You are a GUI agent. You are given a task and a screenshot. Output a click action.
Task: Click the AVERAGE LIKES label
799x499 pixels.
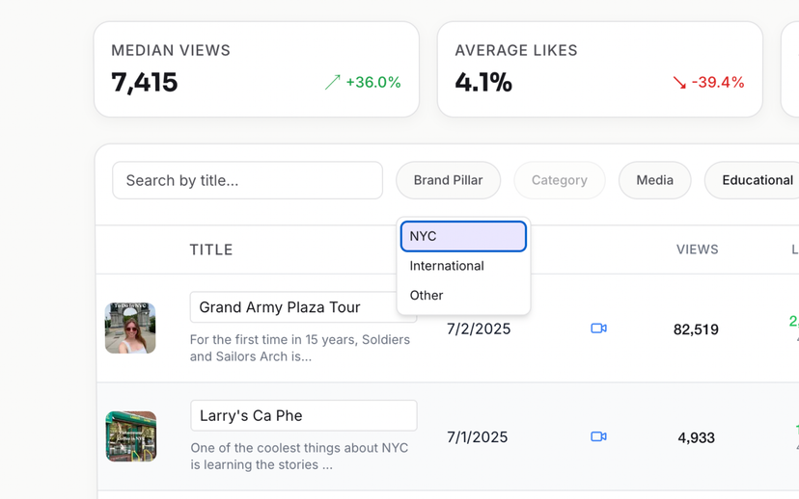(x=516, y=50)
